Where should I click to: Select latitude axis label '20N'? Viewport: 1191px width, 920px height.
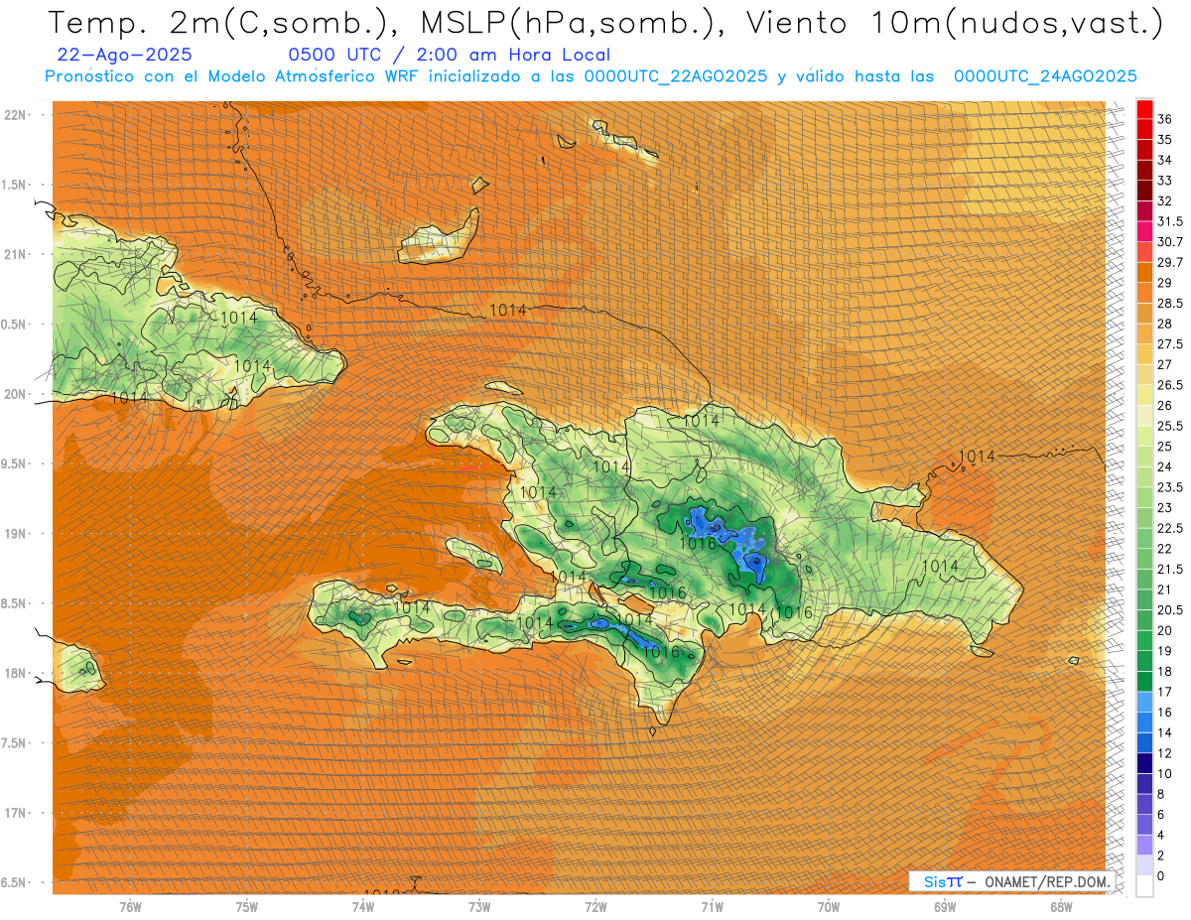15,394
